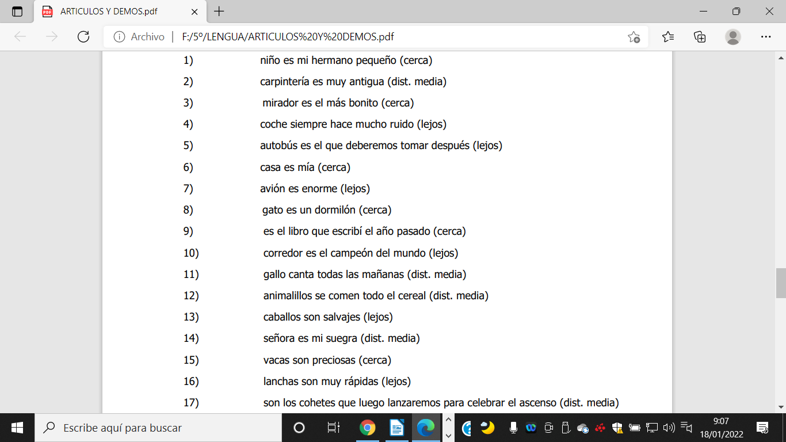786x442 pixels.
Task: Click the line "vacas son preciosas (cerca)"
Action: pyautogui.click(x=327, y=360)
